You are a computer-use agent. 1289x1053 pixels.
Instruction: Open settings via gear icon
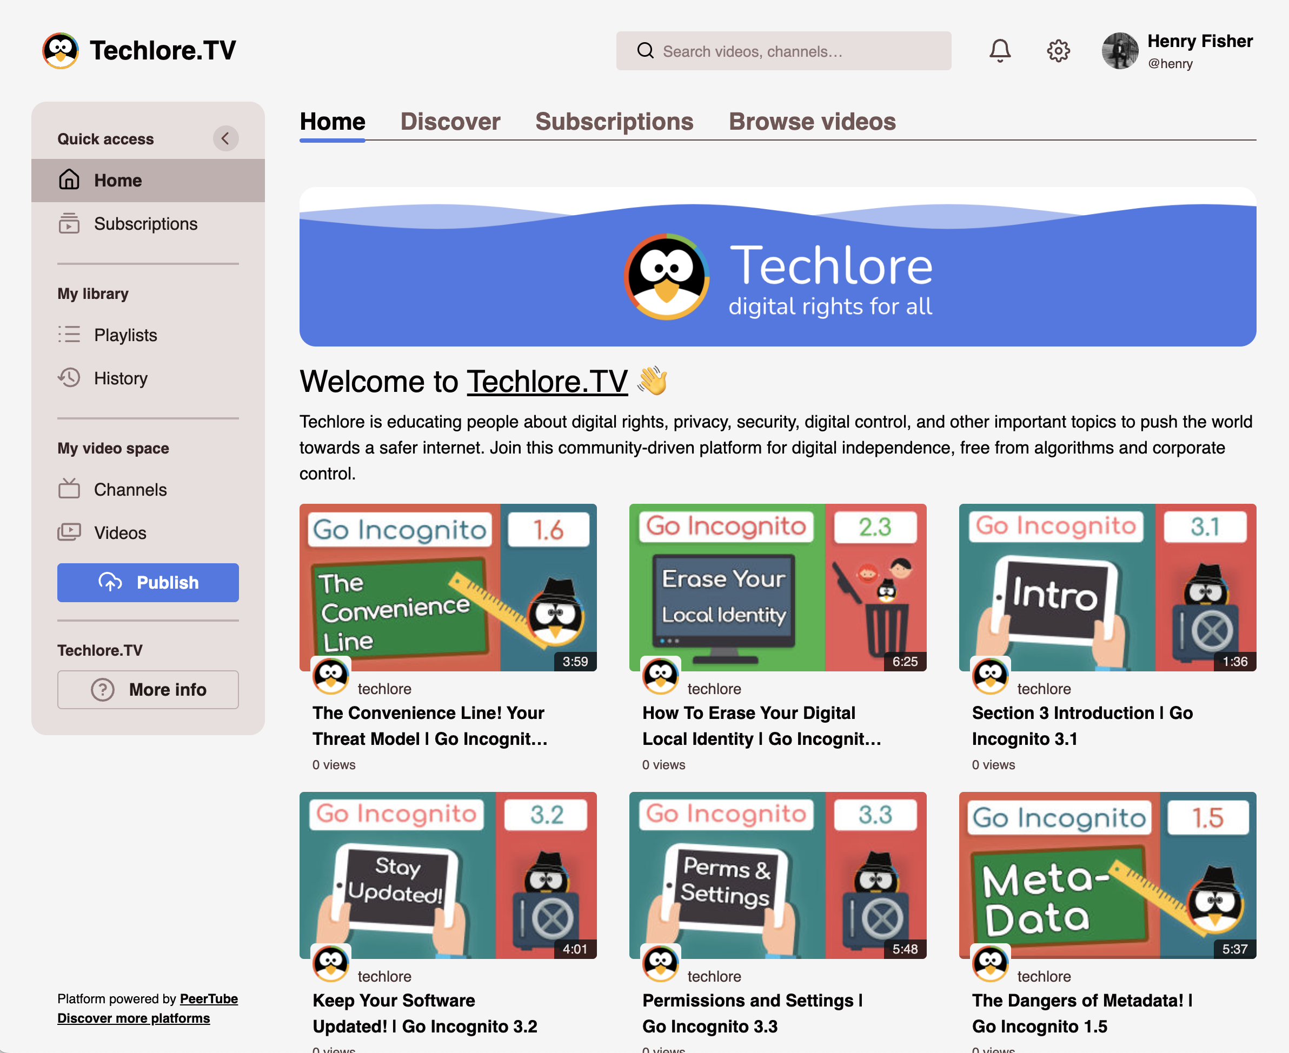click(1058, 51)
